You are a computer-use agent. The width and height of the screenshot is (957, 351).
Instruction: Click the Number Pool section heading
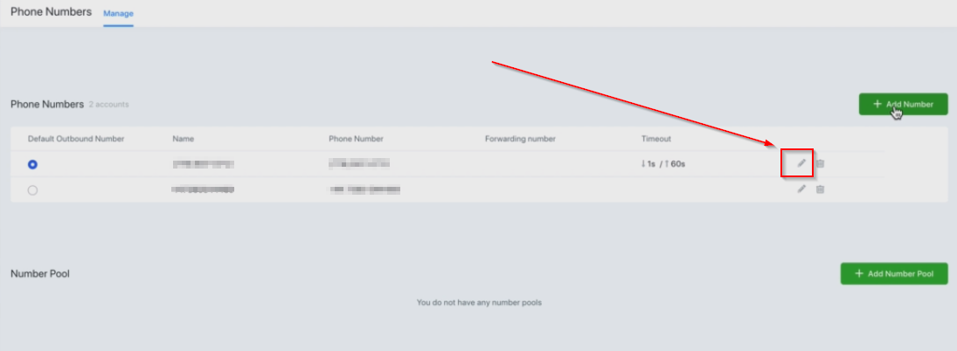(x=40, y=273)
